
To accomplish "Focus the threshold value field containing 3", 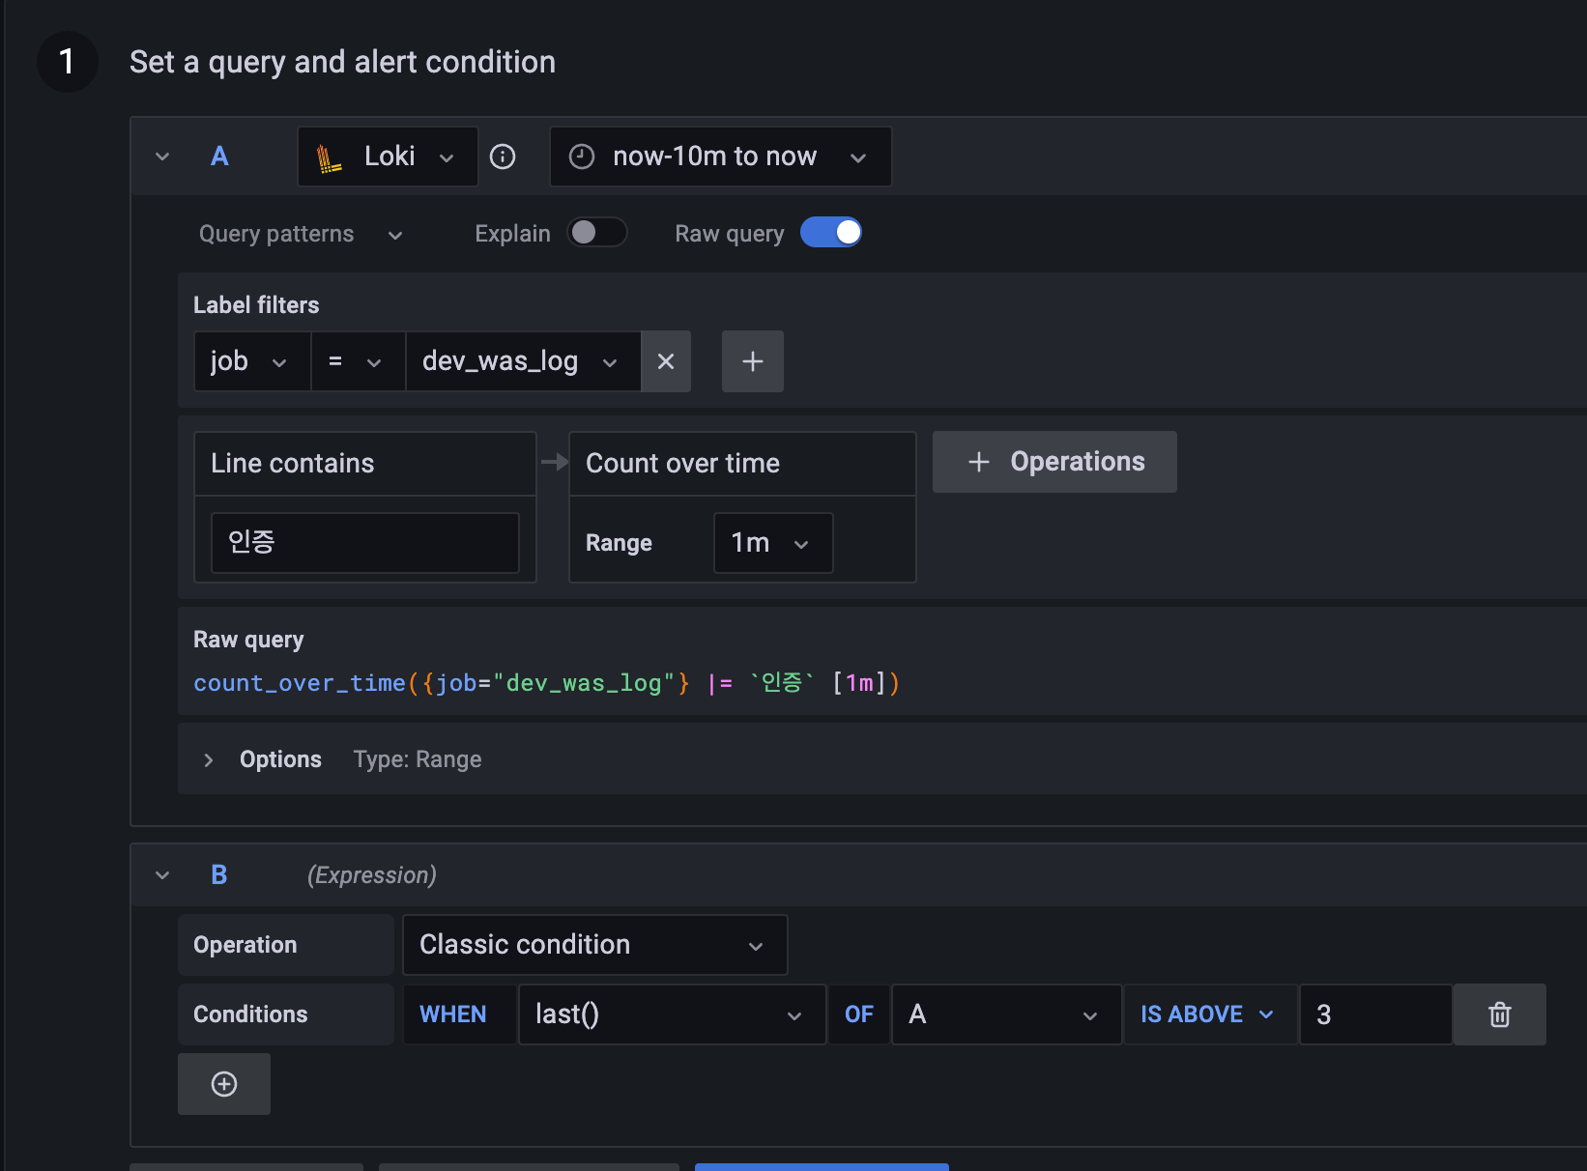I will pyautogui.click(x=1375, y=1014).
